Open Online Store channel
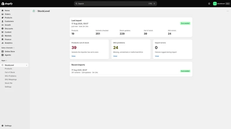231x129 pixels. (x=10, y=52)
